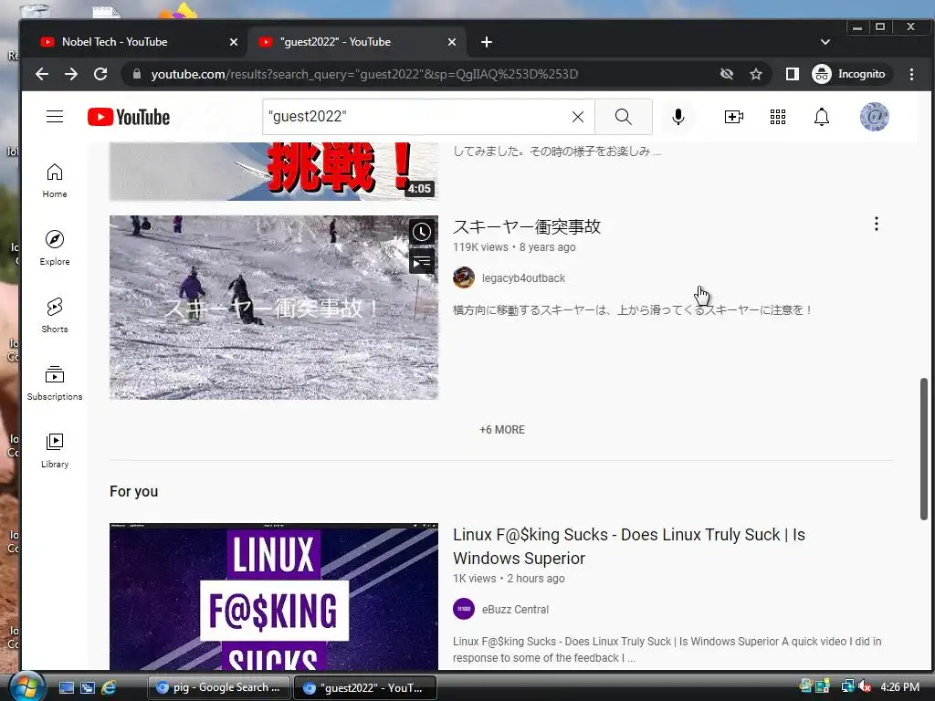935x701 pixels.
Task: Play the ski collision video thumbnail
Action: (274, 308)
